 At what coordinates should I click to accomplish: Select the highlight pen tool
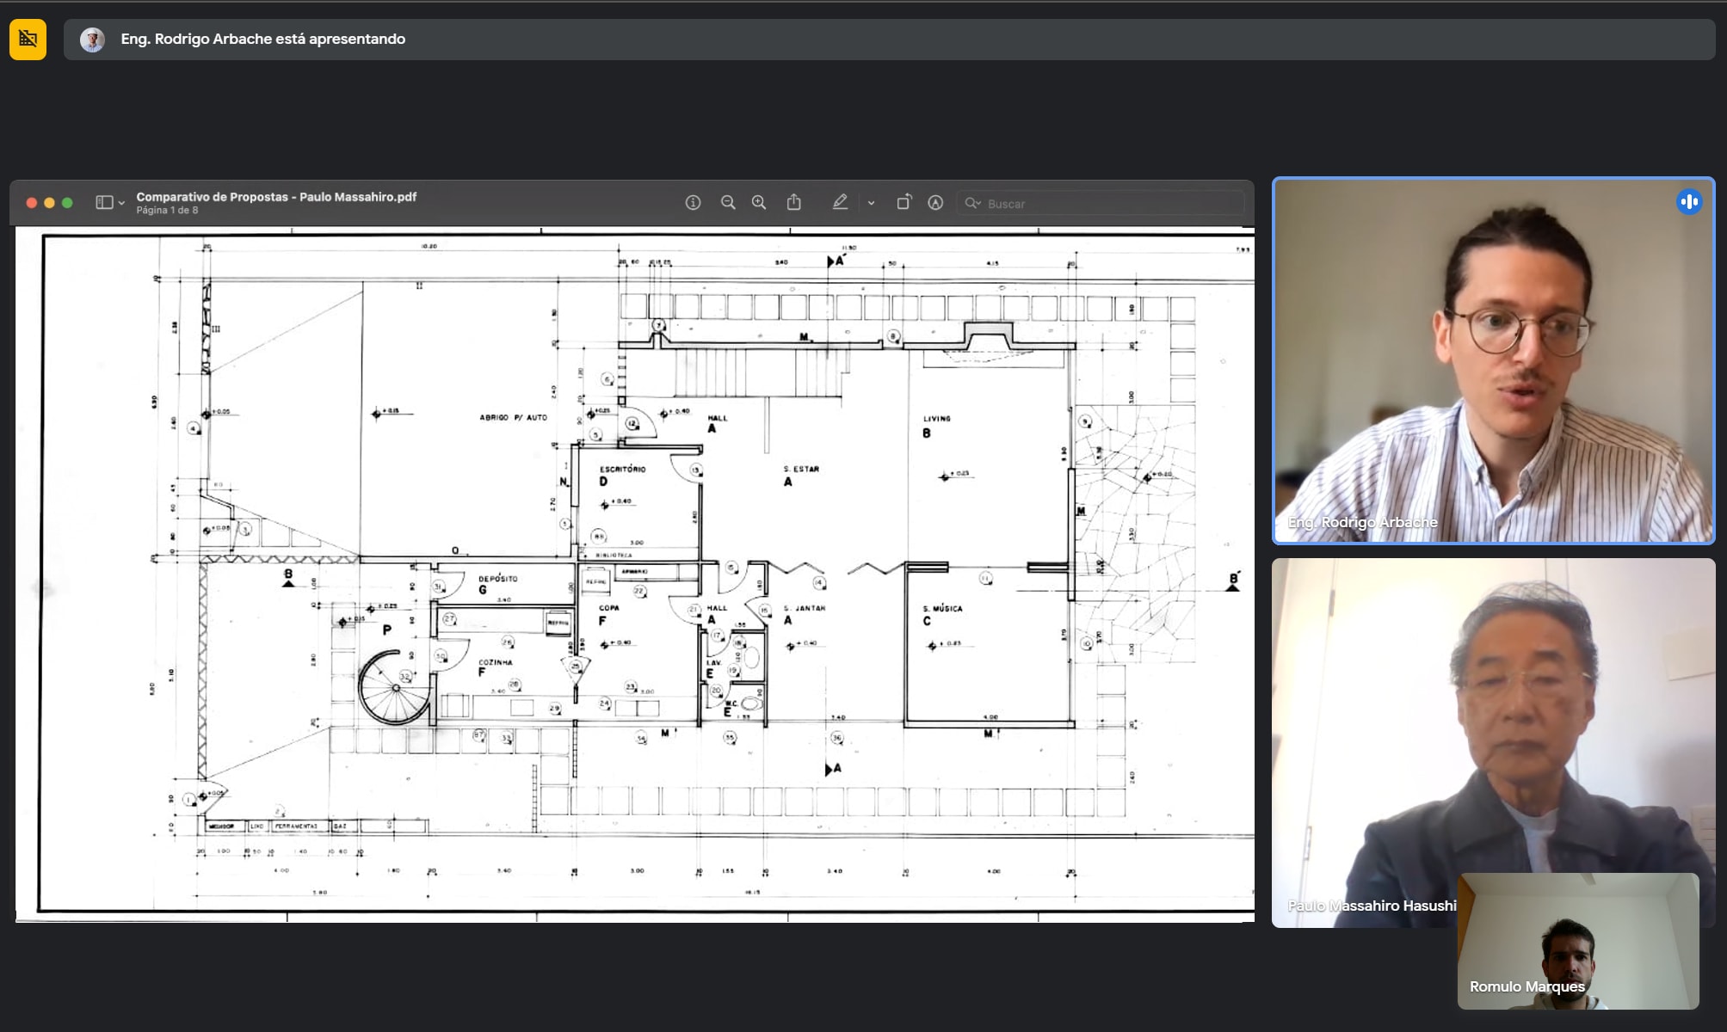[840, 203]
